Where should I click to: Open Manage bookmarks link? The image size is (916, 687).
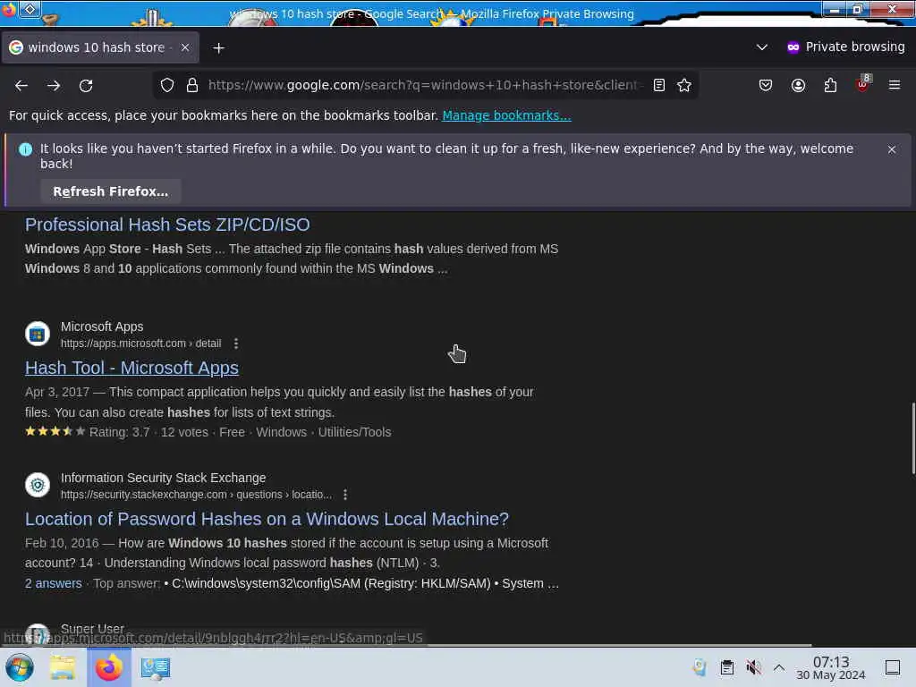pos(506,115)
